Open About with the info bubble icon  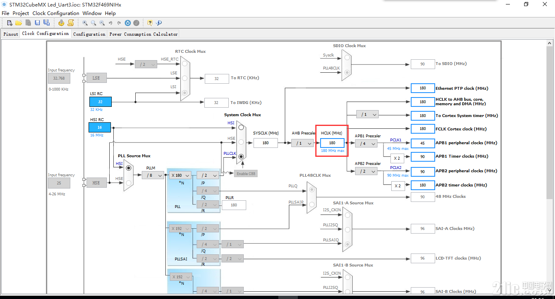[x=159, y=23]
